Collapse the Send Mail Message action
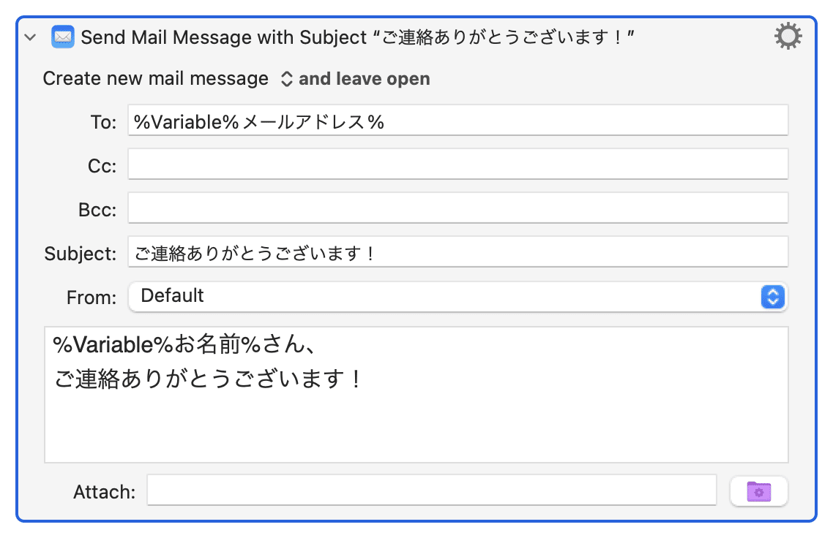This screenshot has width=833, height=538. coord(29,37)
